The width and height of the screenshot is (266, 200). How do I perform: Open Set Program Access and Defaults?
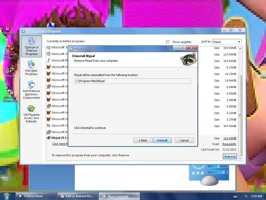click(x=31, y=114)
